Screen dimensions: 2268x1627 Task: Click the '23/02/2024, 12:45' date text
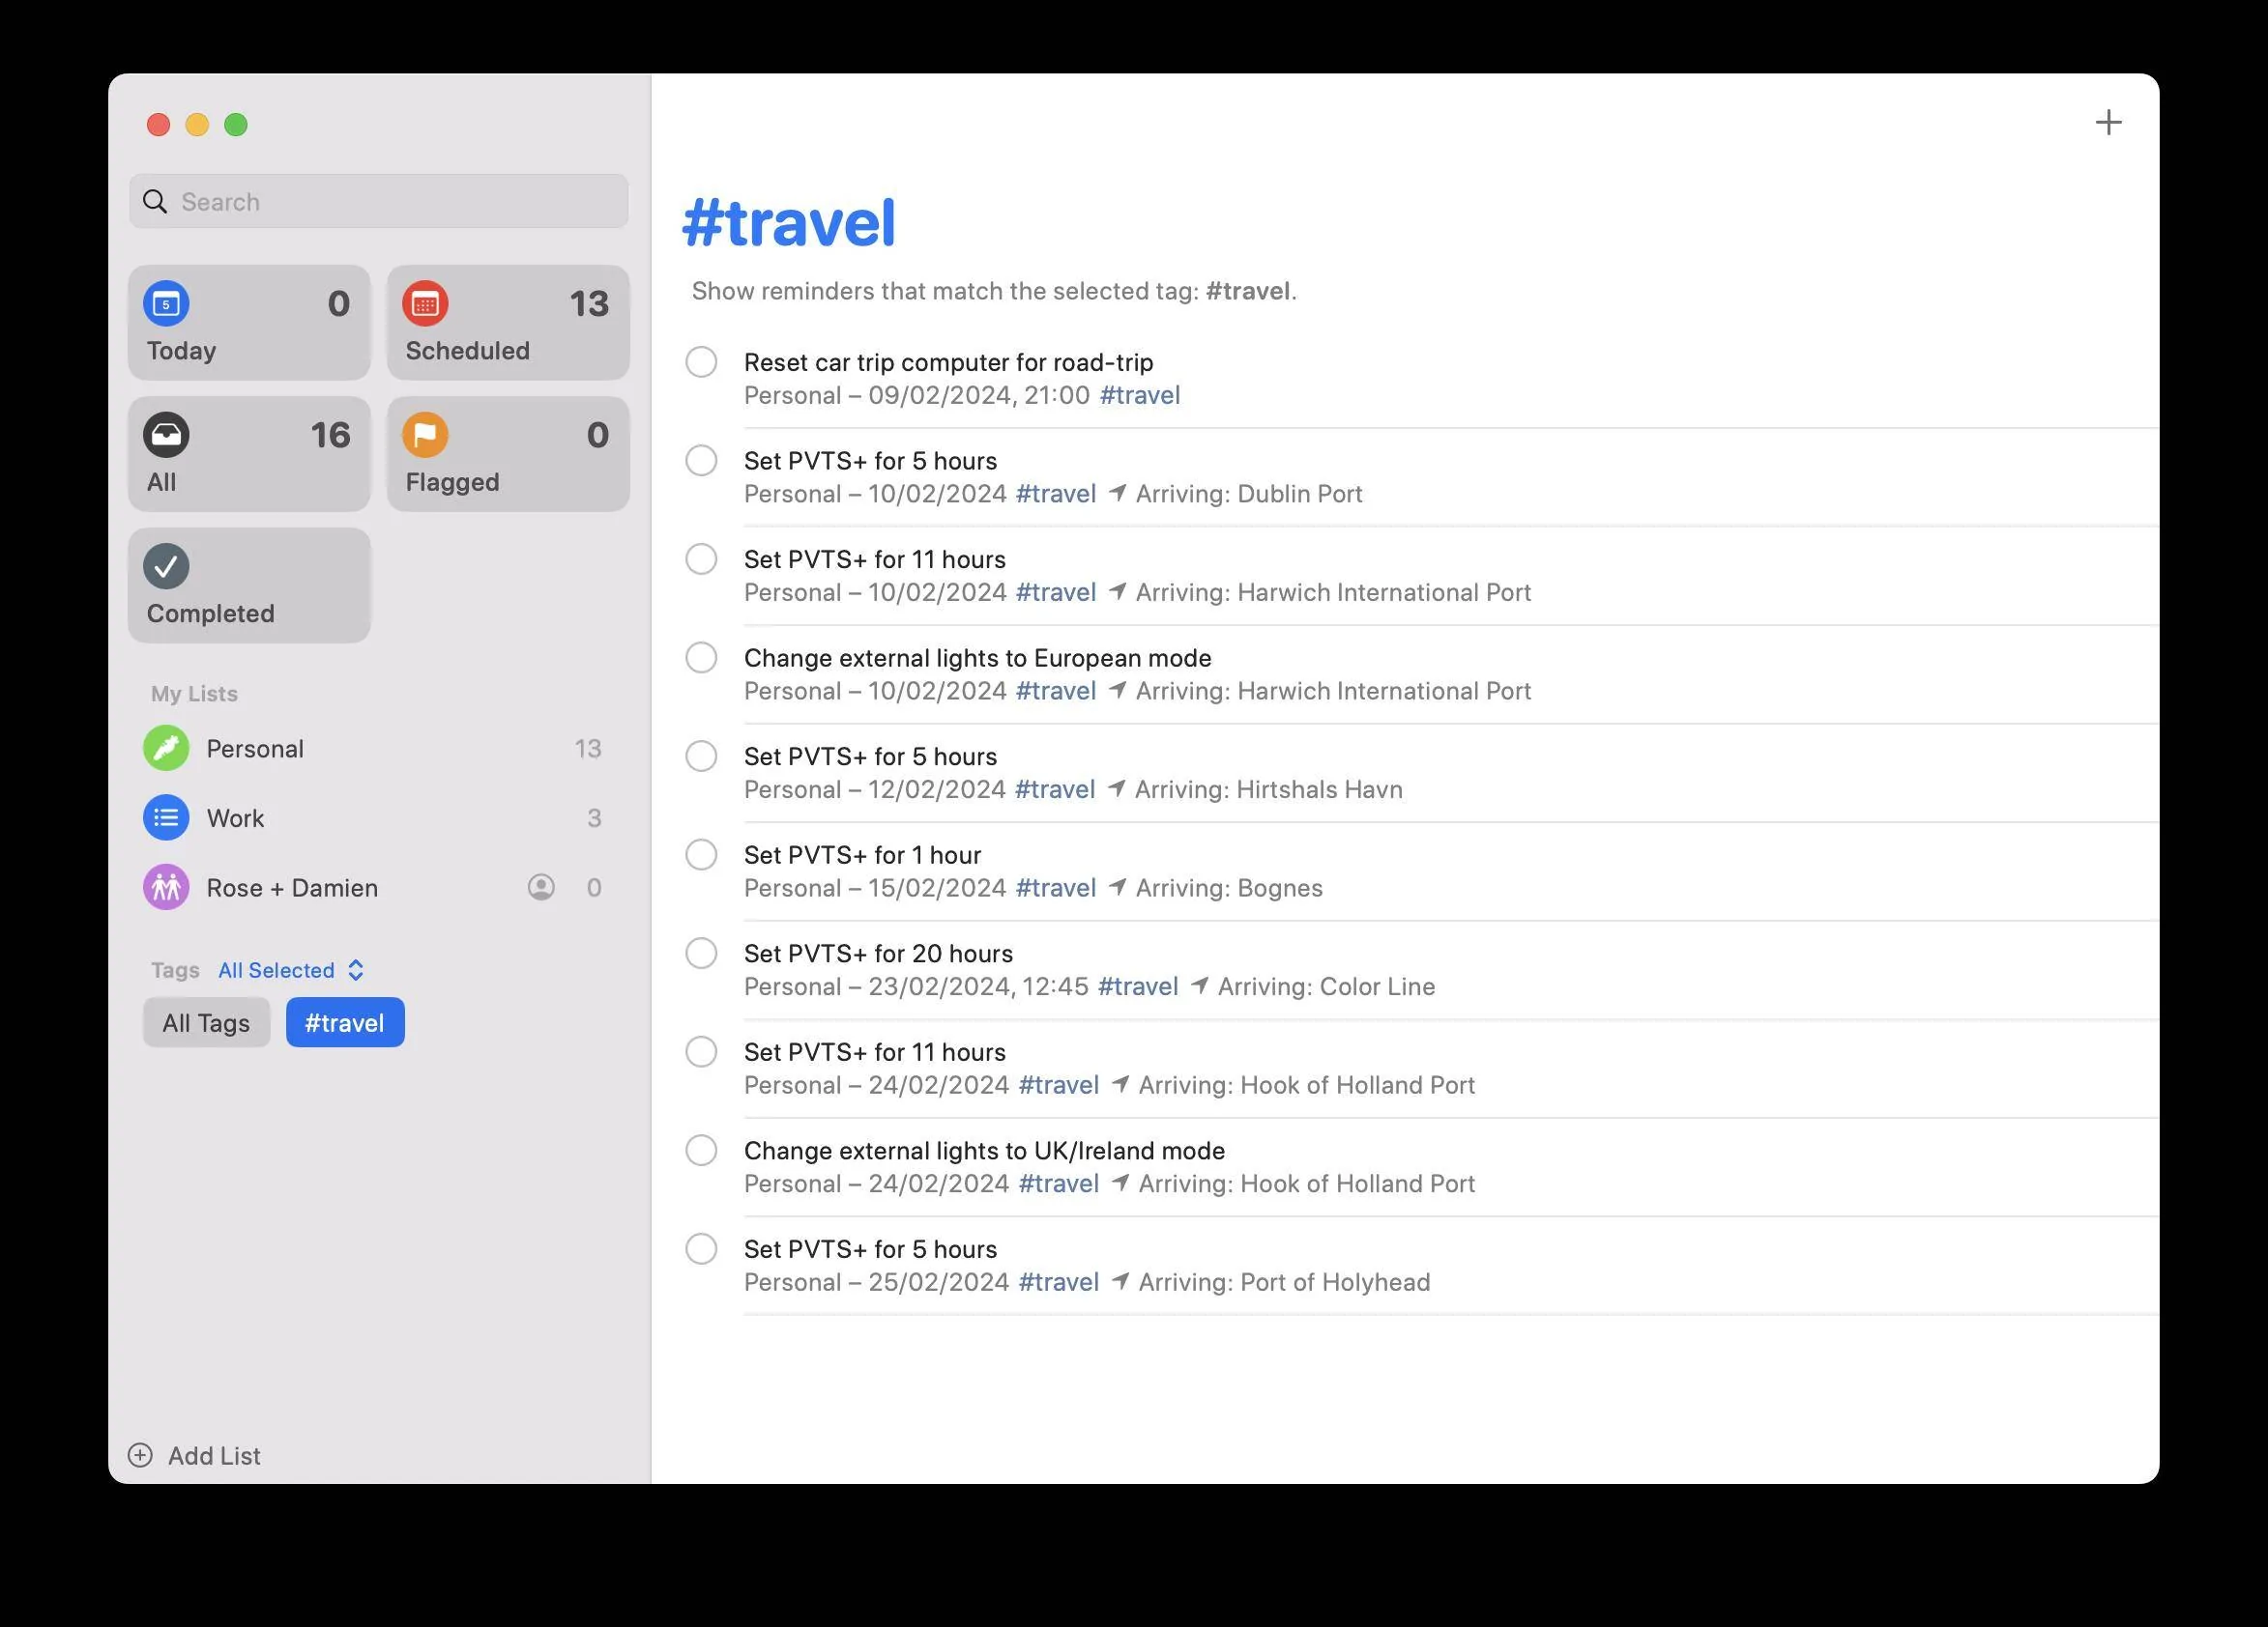pos(978,986)
